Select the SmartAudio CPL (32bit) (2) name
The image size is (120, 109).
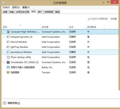(x=25, y=62)
